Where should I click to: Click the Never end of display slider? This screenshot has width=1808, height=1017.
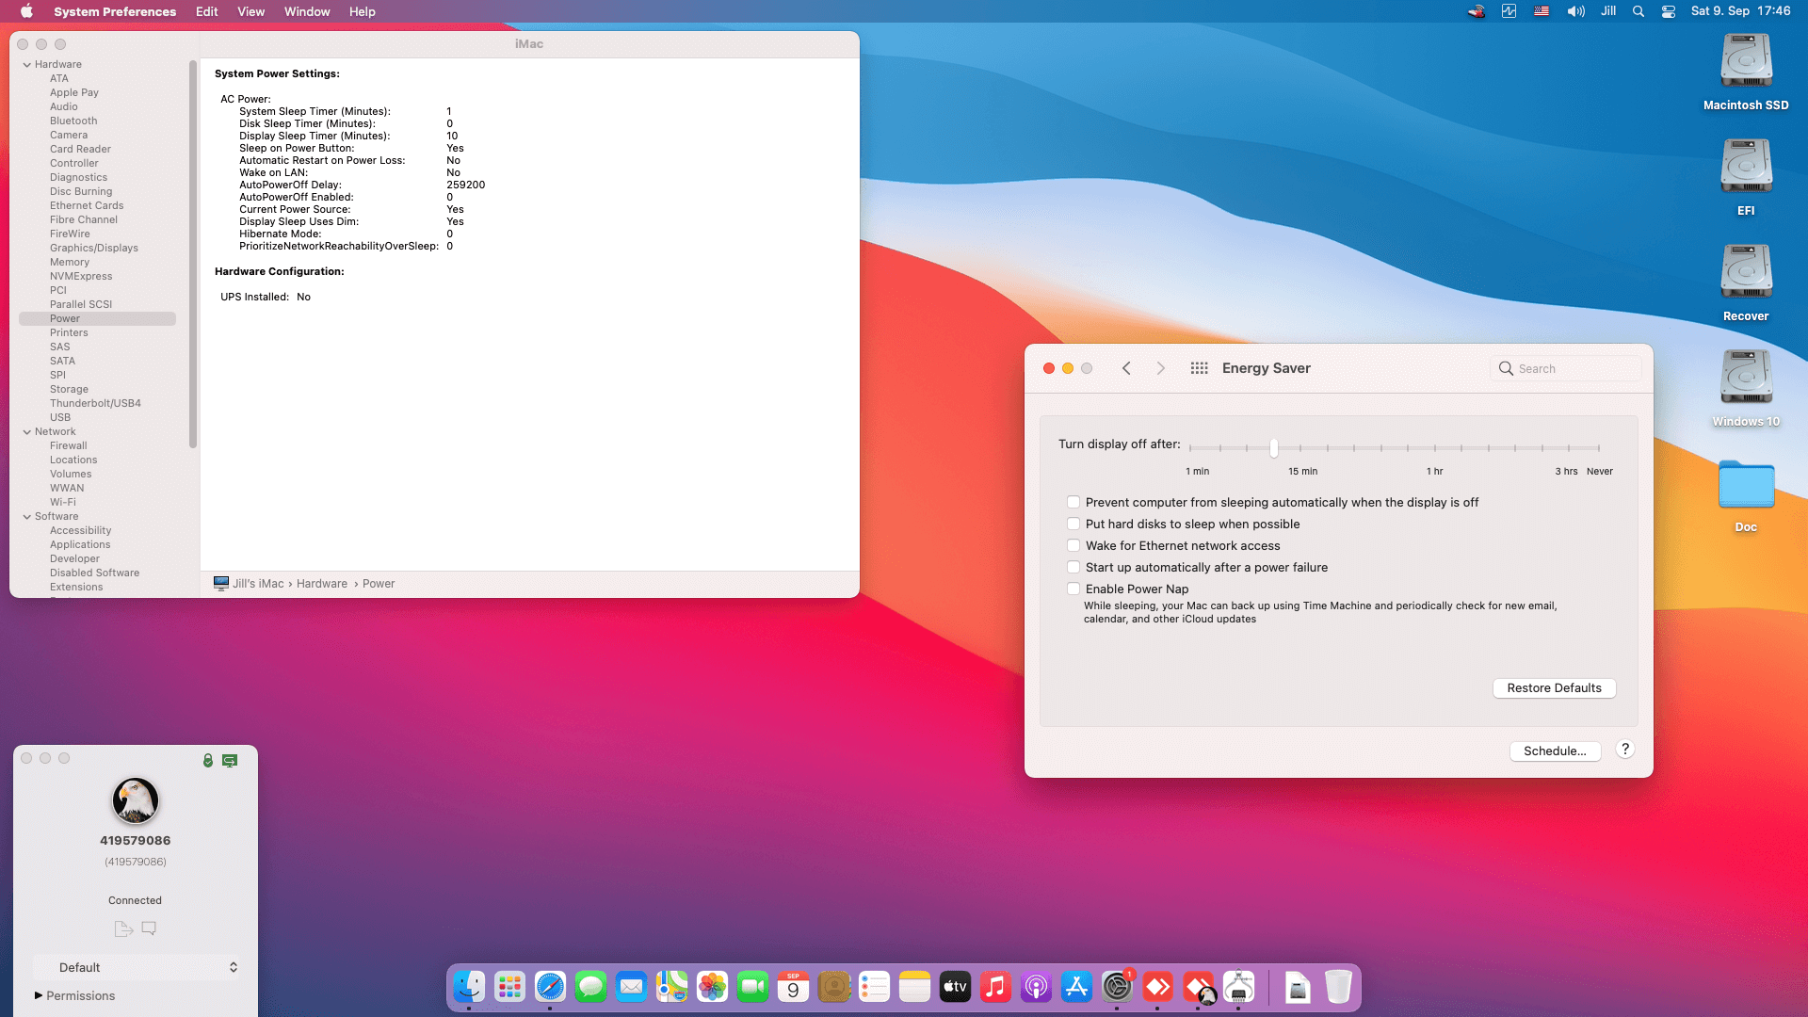point(1599,448)
